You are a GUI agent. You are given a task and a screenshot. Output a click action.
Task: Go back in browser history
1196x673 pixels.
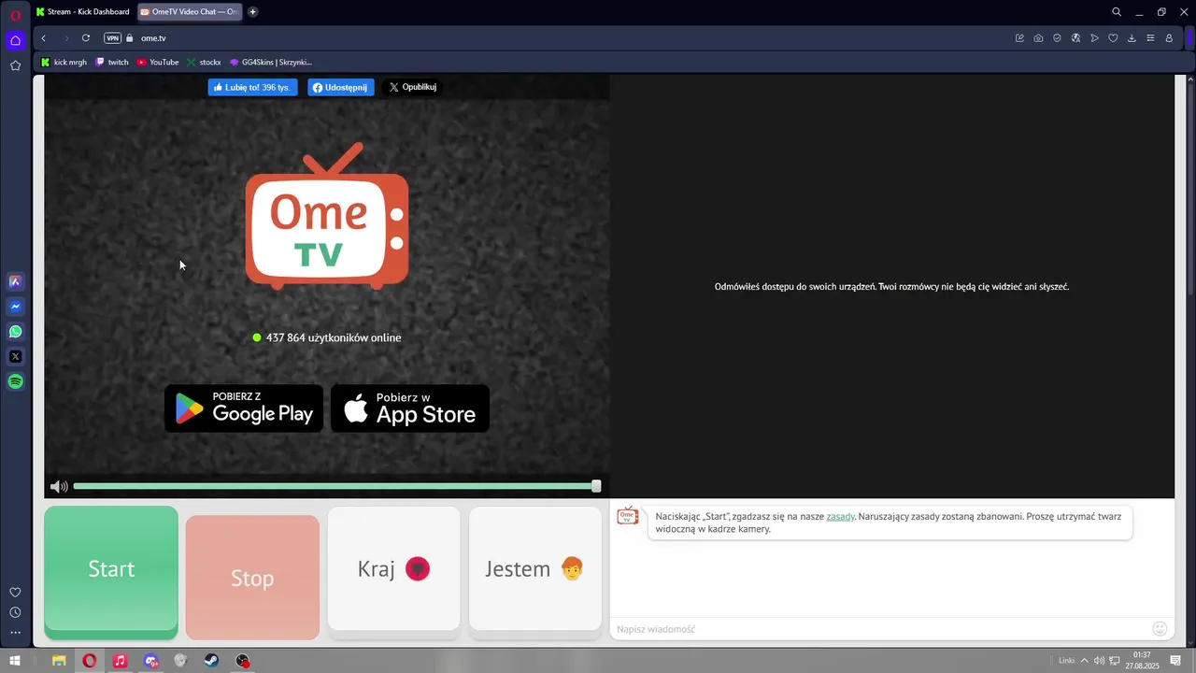coord(44,38)
